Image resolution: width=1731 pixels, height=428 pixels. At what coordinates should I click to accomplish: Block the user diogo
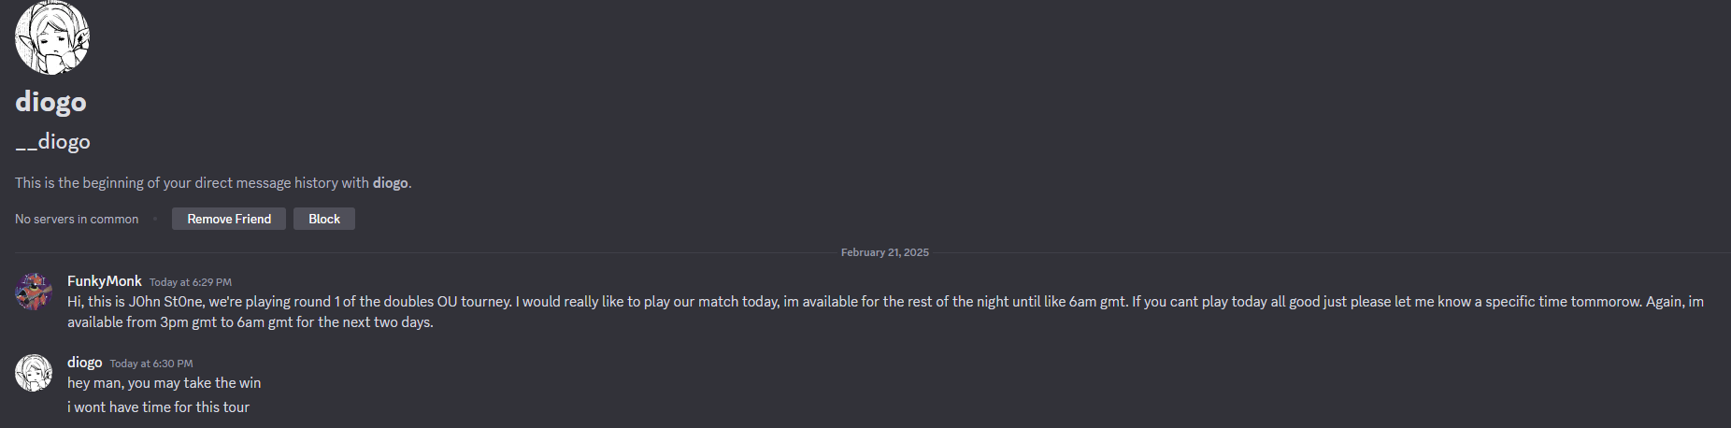pos(324,219)
